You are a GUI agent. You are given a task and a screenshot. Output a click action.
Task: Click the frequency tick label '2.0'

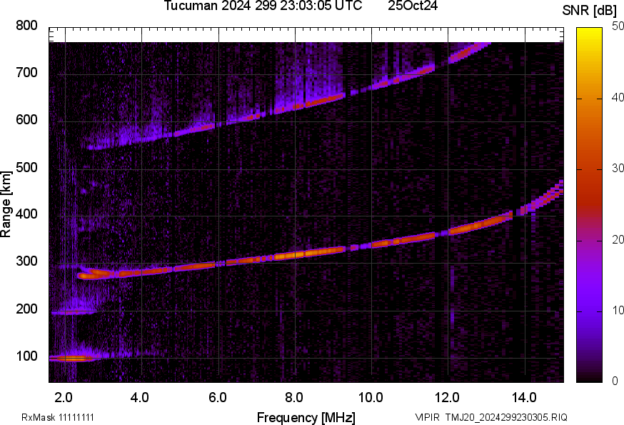[64, 398]
